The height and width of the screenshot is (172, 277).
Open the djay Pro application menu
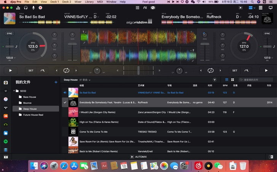pyautogui.click(x=16, y=2)
